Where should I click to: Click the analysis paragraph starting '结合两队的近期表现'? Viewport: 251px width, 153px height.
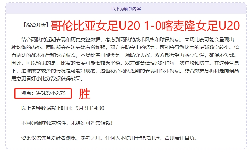coord(125,59)
